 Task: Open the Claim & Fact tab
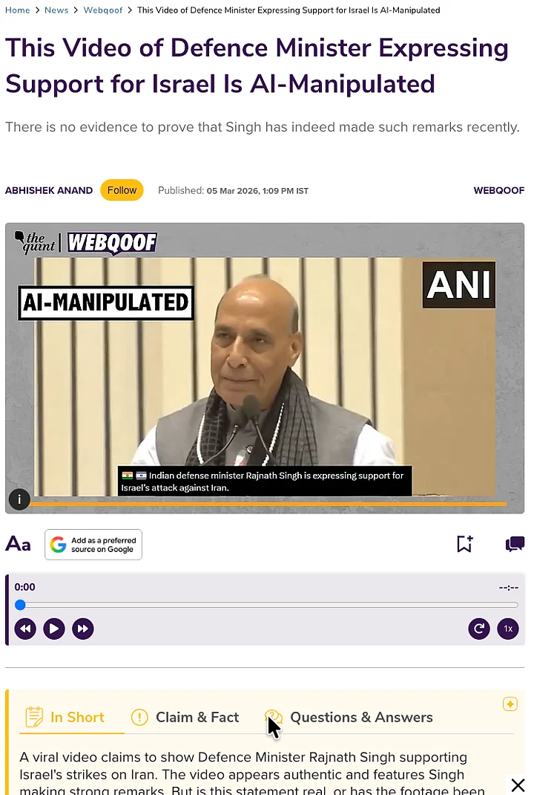[185, 718]
